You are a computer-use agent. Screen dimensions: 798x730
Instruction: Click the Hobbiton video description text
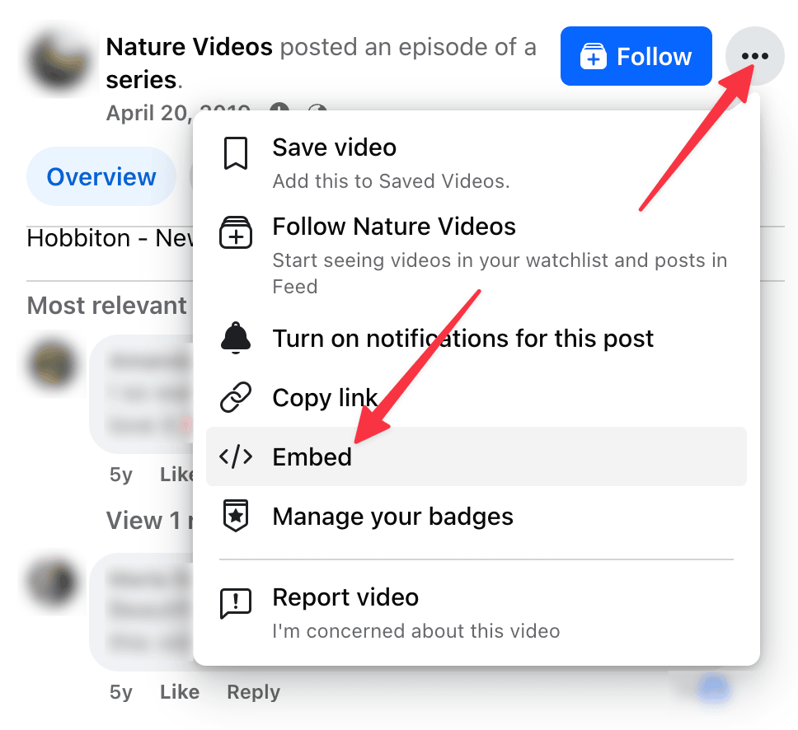[110, 238]
